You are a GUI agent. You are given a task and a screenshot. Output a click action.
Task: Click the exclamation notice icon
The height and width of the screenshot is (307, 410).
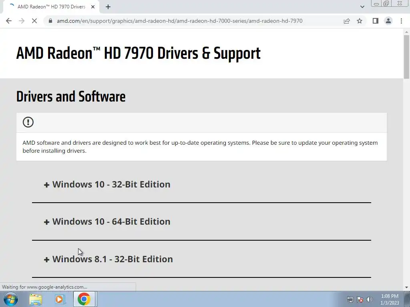click(28, 122)
